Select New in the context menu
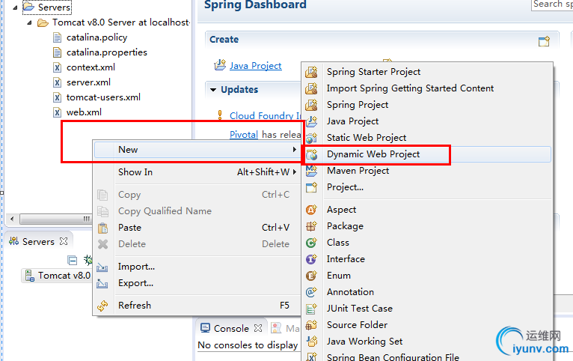 197,150
